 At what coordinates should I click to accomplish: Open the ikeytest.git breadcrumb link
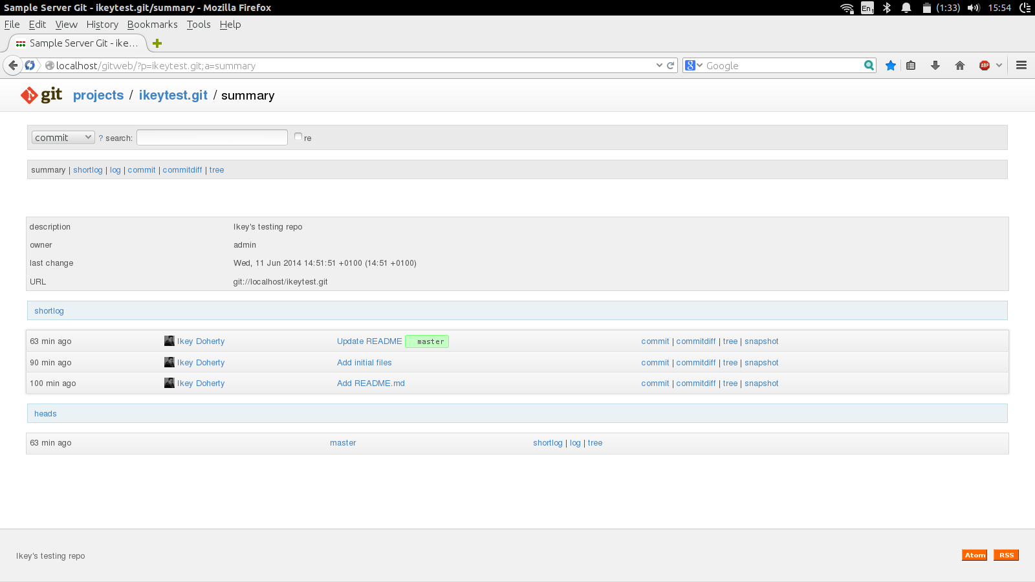(x=173, y=95)
